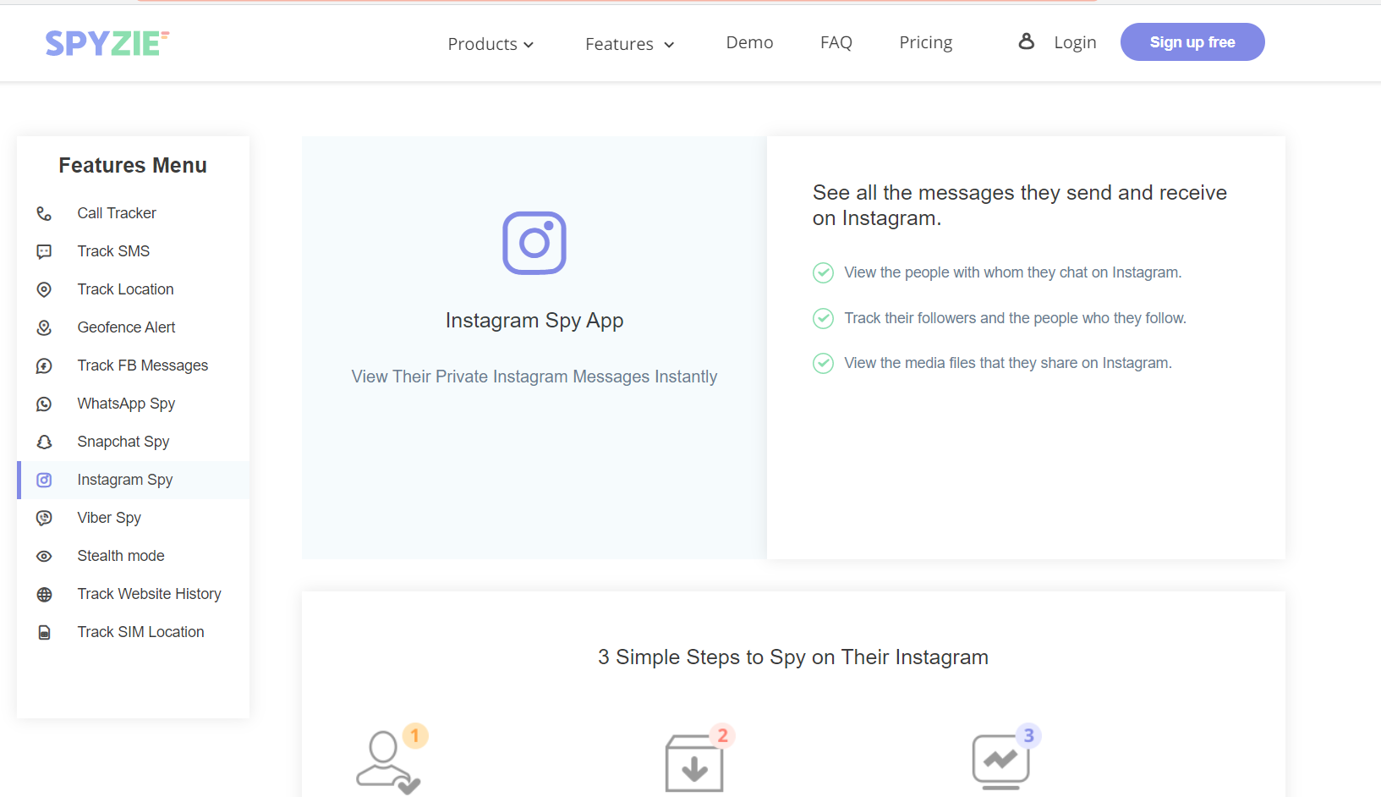Click the Login link
The image size is (1381, 797).
coord(1075,42)
